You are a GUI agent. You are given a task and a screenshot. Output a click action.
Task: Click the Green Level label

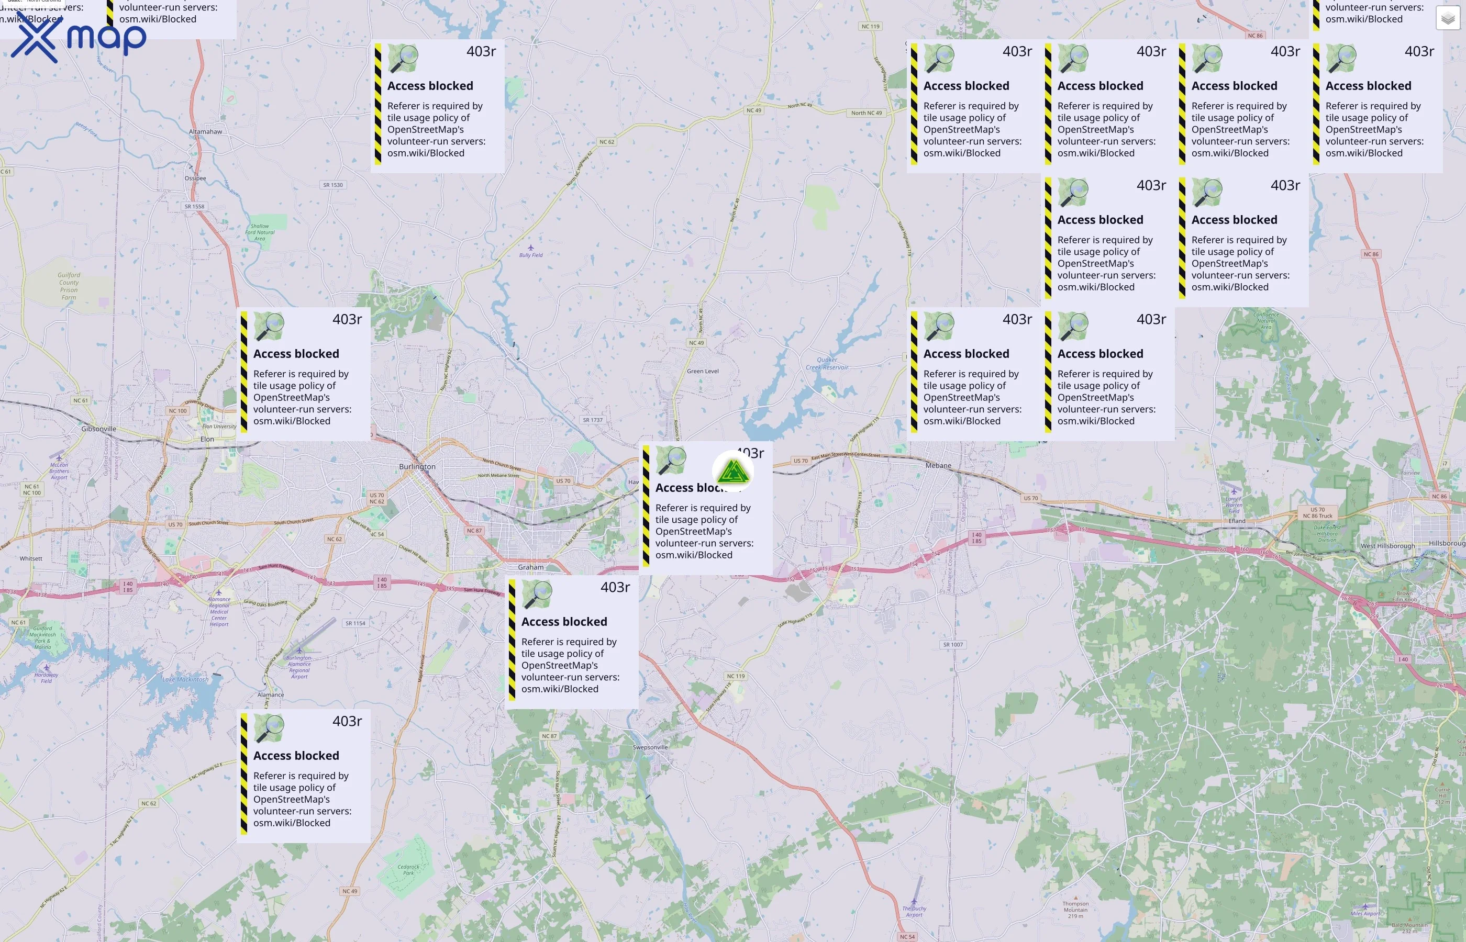pos(703,371)
